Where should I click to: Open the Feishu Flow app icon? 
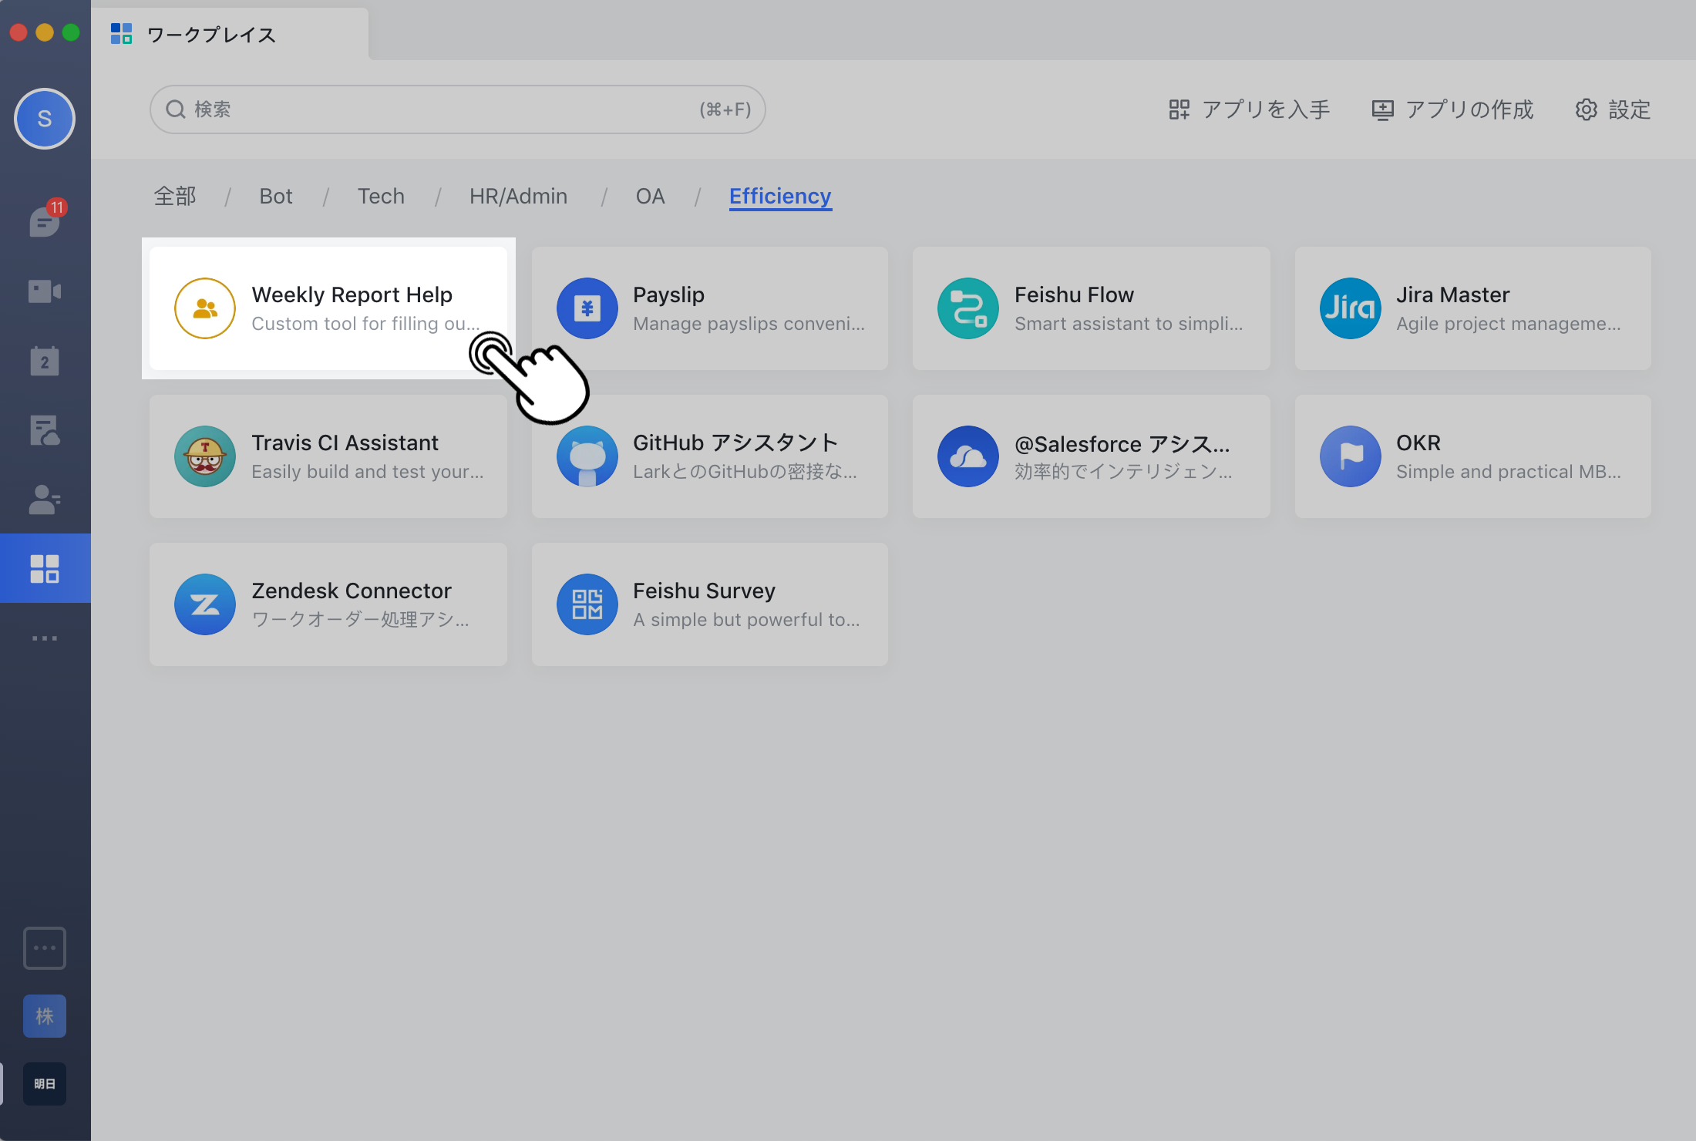(967, 308)
